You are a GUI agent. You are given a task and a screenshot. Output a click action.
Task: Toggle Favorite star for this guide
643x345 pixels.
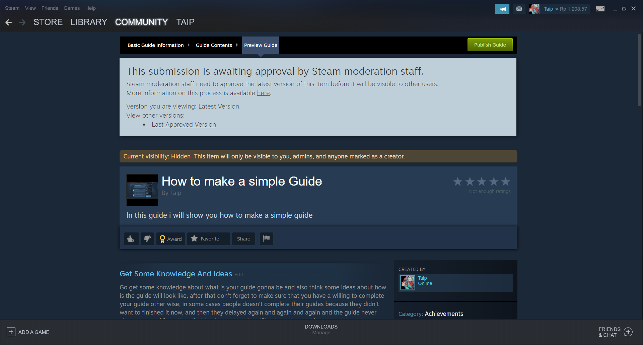[x=209, y=239]
